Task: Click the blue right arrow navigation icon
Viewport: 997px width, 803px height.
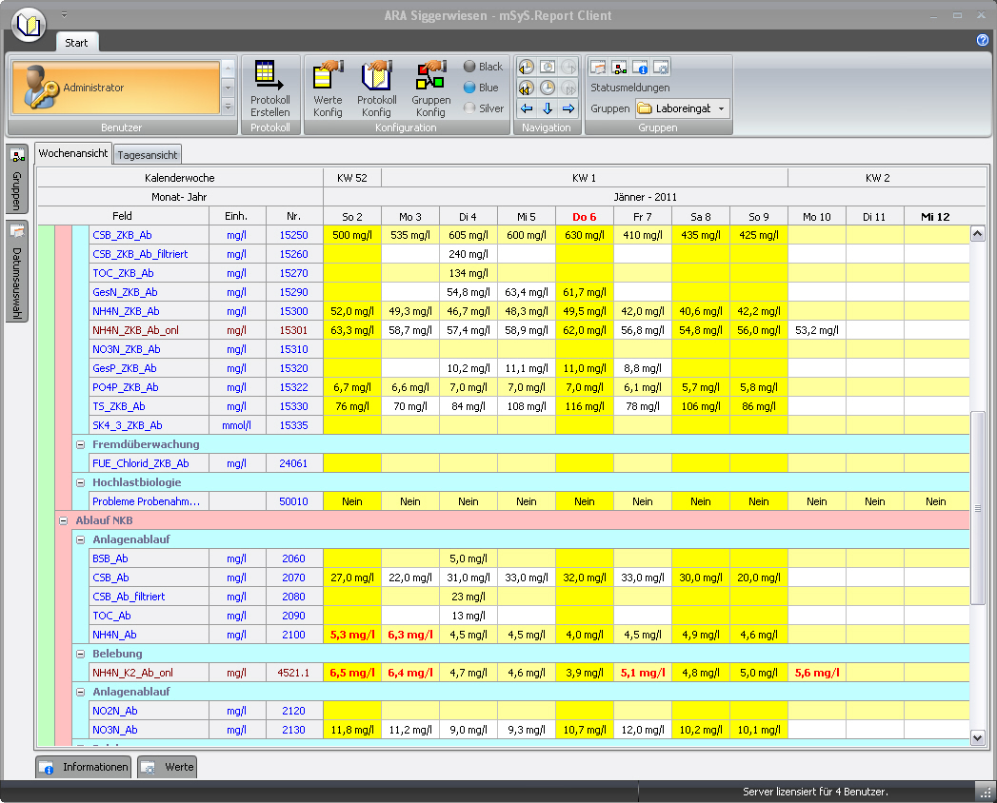Action: click(x=568, y=108)
